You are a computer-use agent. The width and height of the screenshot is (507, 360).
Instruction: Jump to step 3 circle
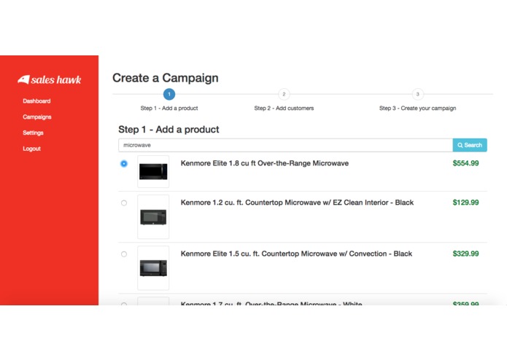coord(417,94)
